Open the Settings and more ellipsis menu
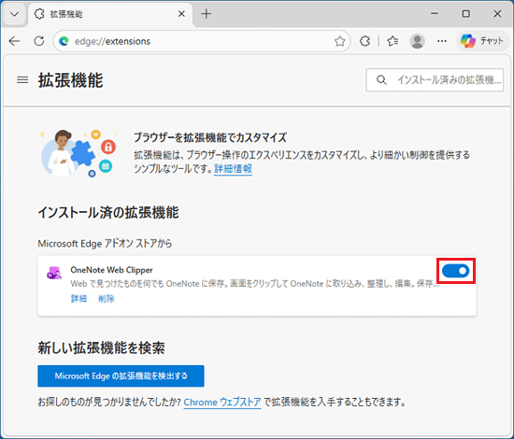Screen dimensions: 514x439 [442, 41]
